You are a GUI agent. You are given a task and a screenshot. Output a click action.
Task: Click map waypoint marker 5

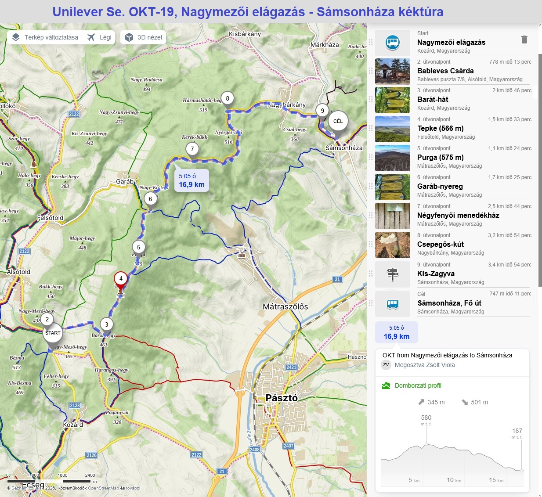pos(138,247)
